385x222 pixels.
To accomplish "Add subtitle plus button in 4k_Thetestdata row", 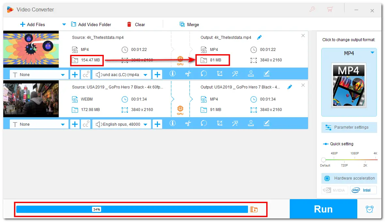I will (75, 75).
